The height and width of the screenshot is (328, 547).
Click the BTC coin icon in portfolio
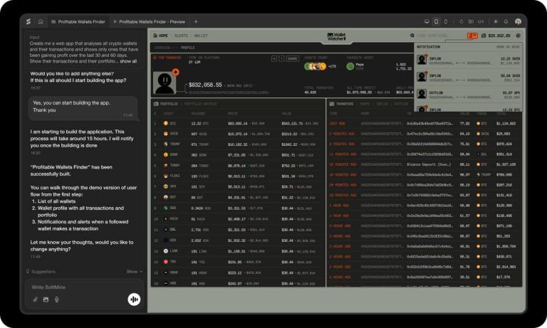point(165,123)
